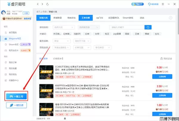Switch to the 王者荣耀 game tab
The height and width of the screenshot is (121, 179).
click(x=85, y=18)
